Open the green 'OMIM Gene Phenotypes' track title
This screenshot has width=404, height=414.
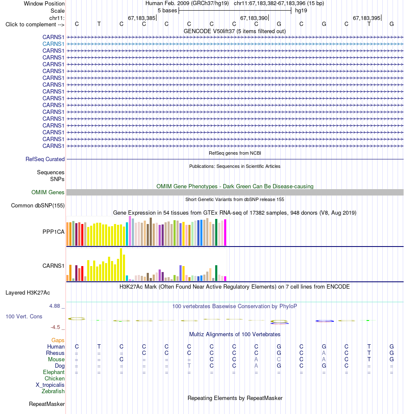click(x=235, y=187)
